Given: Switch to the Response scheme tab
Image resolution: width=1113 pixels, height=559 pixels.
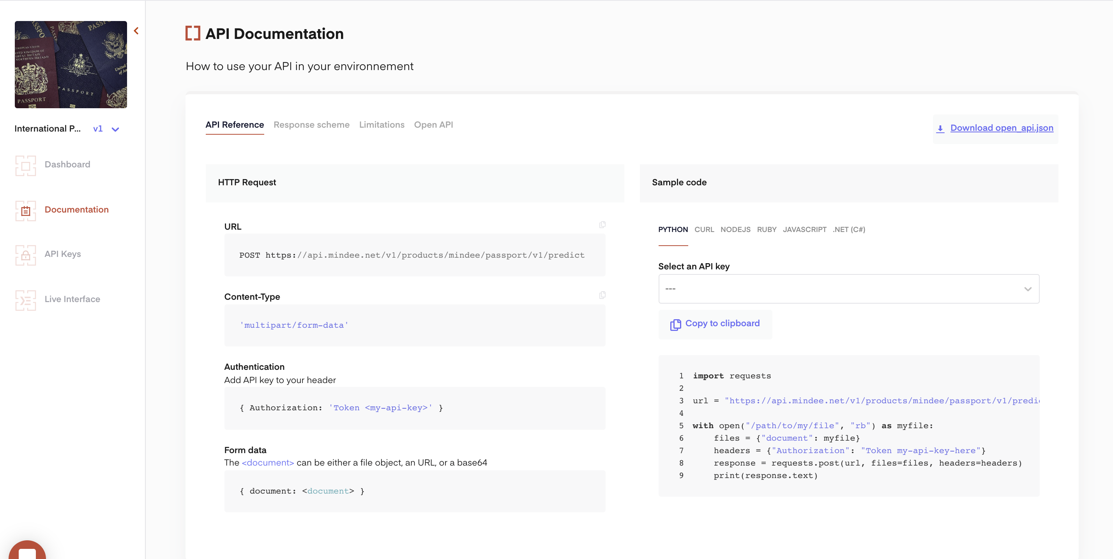Looking at the screenshot, I should pos(311,125).
